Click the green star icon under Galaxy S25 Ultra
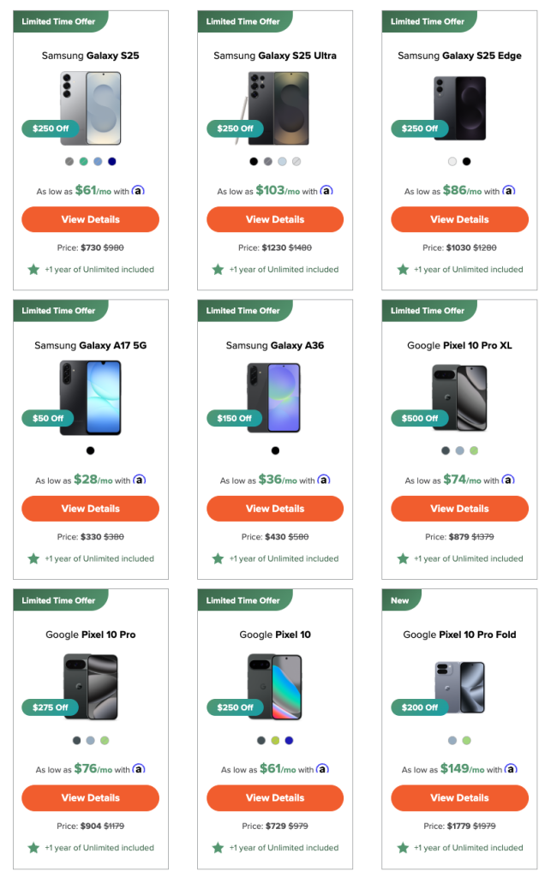This screenshot has height=877, width=545. point(219,269)
